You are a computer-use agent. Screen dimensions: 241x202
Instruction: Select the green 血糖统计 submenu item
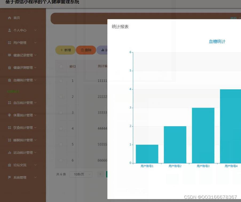[x=13, y=92]
